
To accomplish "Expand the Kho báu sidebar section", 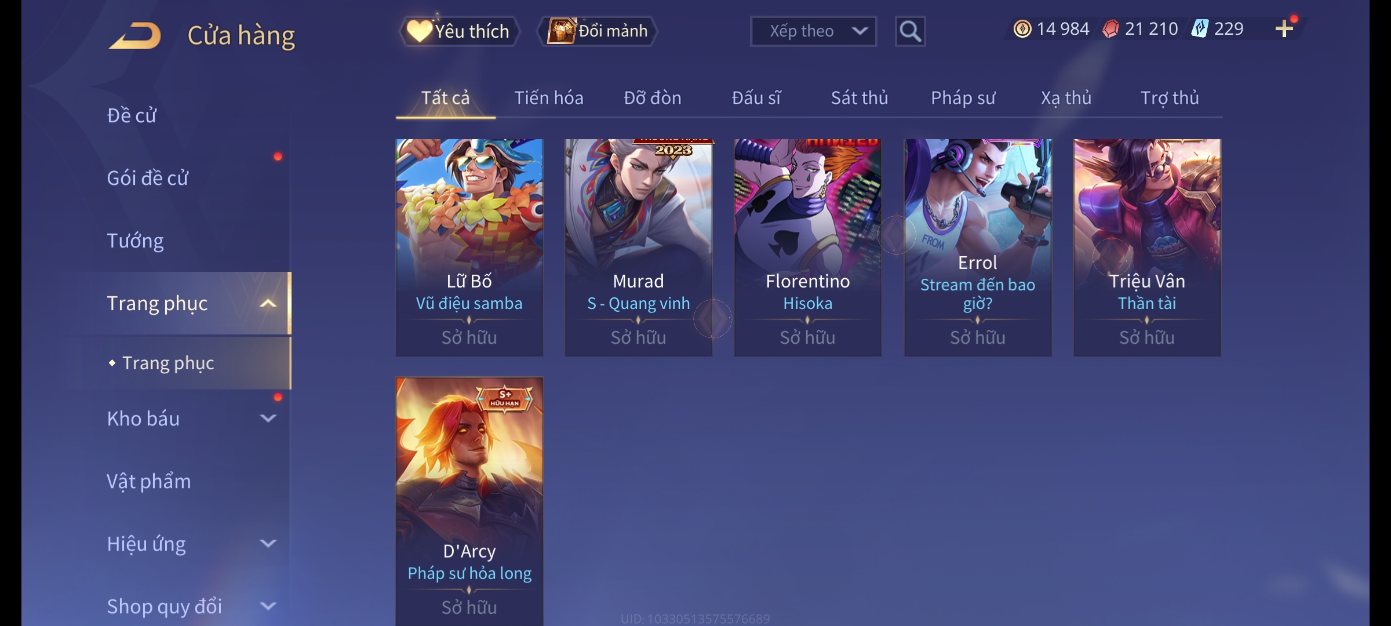I will [268, 418].
